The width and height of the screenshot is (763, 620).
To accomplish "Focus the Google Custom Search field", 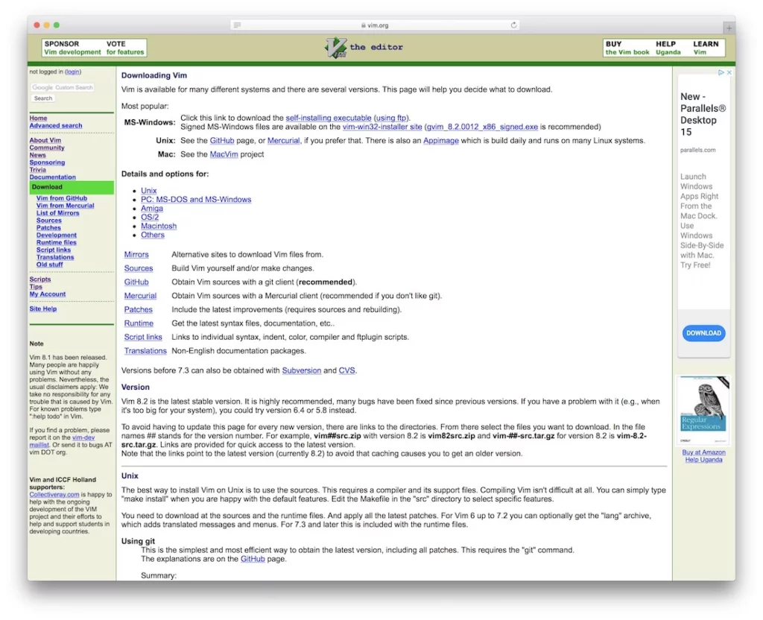I will point(63,88).
